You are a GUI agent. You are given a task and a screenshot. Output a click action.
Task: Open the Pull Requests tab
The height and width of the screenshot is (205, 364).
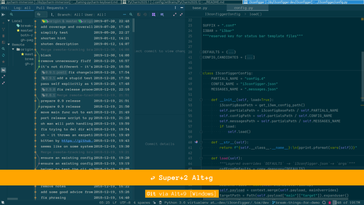pyautogui.click(x=50, y=8)
